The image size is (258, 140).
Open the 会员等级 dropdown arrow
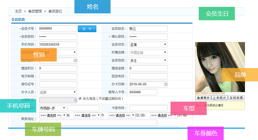(x=74, y=52)
